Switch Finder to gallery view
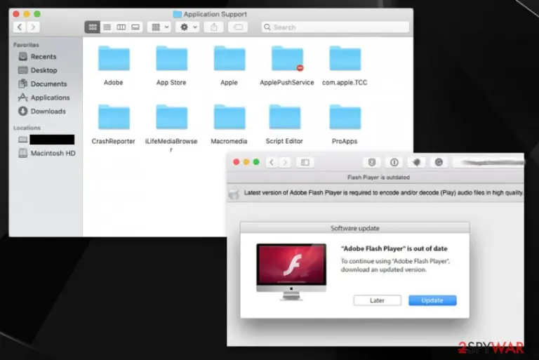The image size is (539, 360). click(x=135, y=27)
